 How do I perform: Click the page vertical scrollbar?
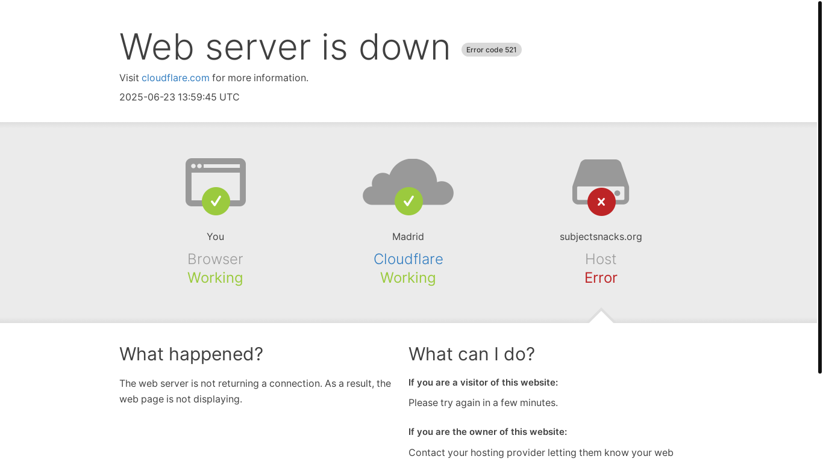pyautogui.click(x=819, y=186)
